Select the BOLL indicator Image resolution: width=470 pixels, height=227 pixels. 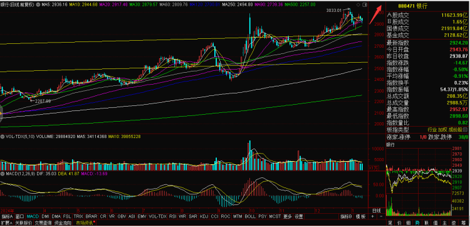tap(250, 216)
